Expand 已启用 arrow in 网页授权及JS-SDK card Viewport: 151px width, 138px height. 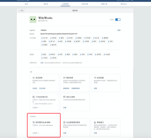(38, 133)
